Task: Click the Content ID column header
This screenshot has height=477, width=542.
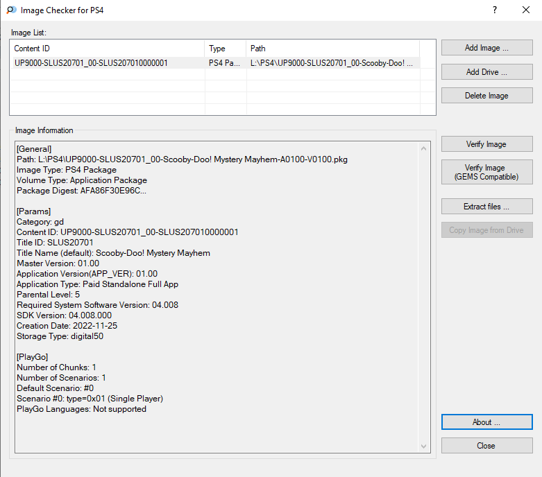Action: click(x=108, y=49)
